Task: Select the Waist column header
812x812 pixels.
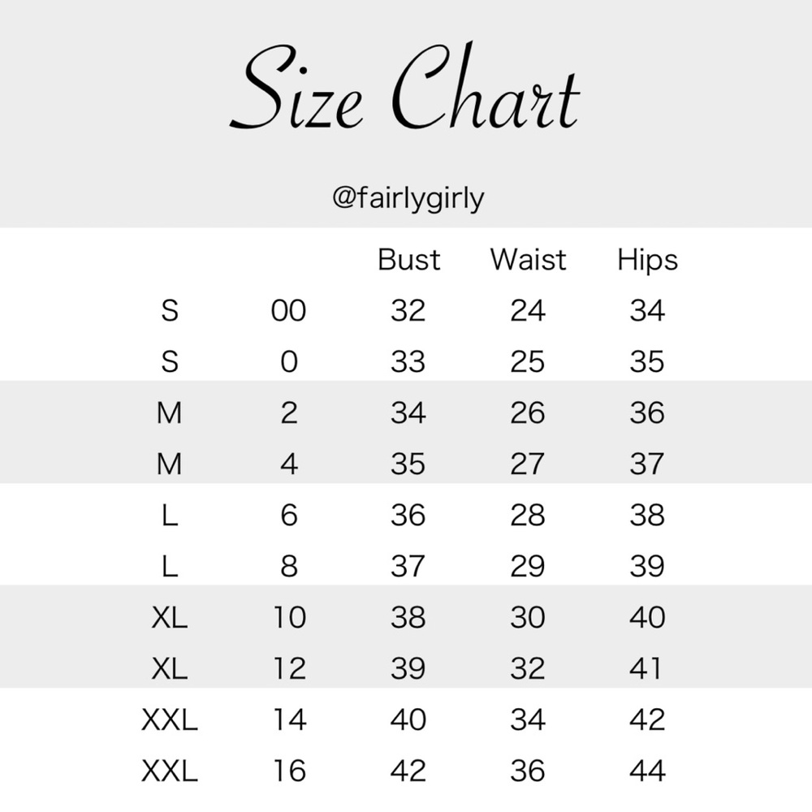Action: pos(528,260)
